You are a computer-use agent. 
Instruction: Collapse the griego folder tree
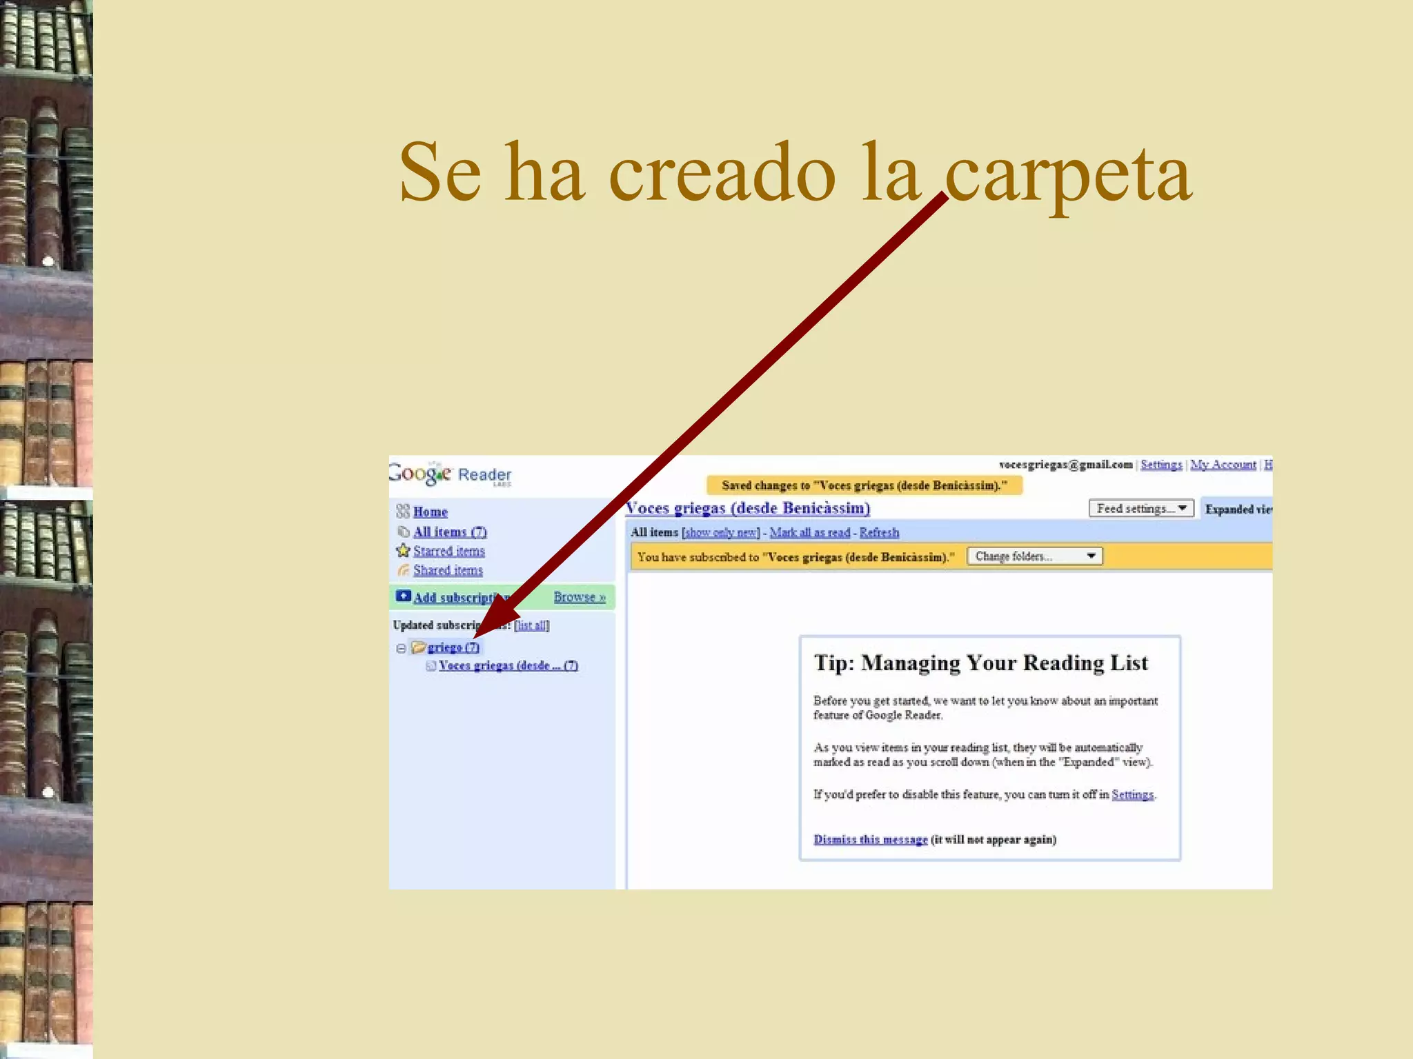[401, 648]
